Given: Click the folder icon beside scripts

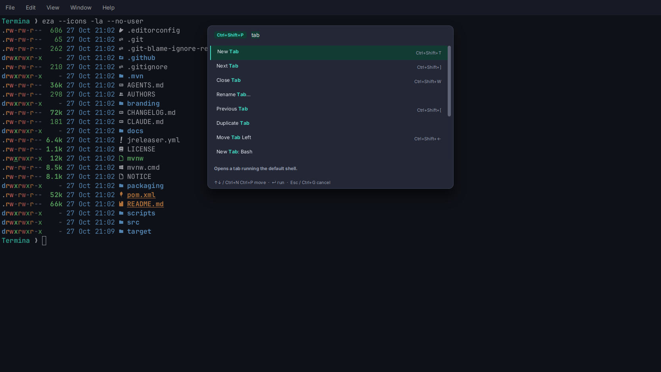Looking at the screenshot, I should point(121,213).
